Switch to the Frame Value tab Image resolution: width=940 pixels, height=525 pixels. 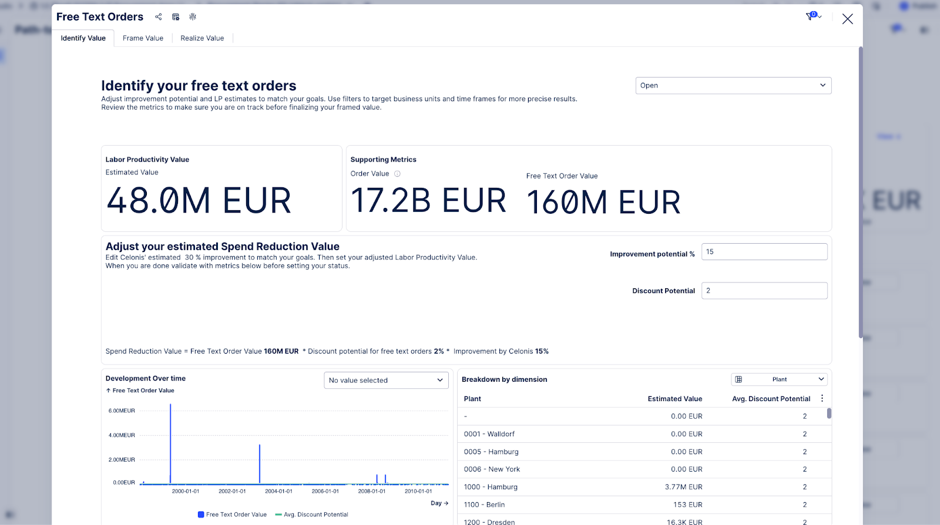click(143, 38)
